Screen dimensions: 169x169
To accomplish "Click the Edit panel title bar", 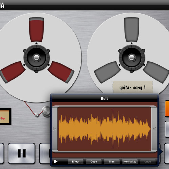I will [x=104, y=99].
